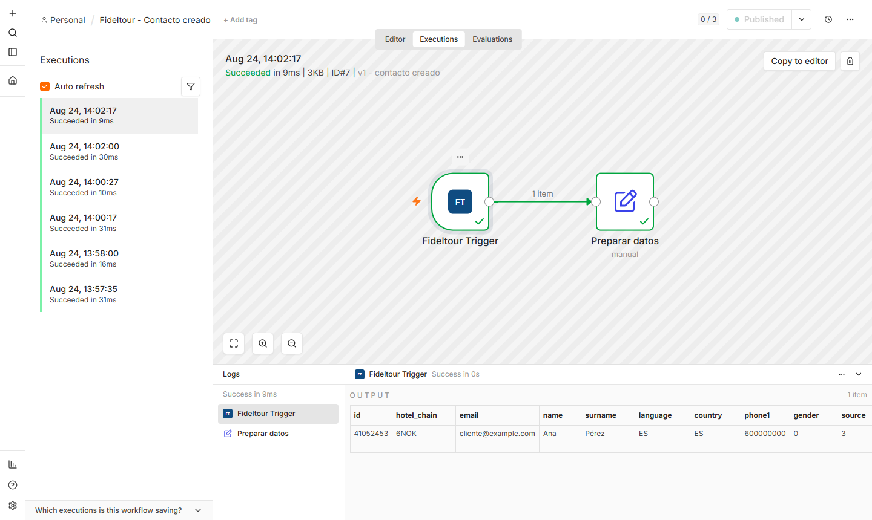The height and width of the screenshot is (520, 872).
Task: Open execution Aug 24, 14:00:17
Action: (x=120, y=223)
